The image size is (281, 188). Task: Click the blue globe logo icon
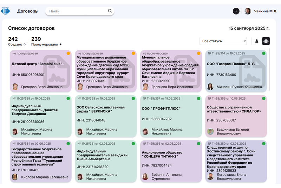click(5, 11)
